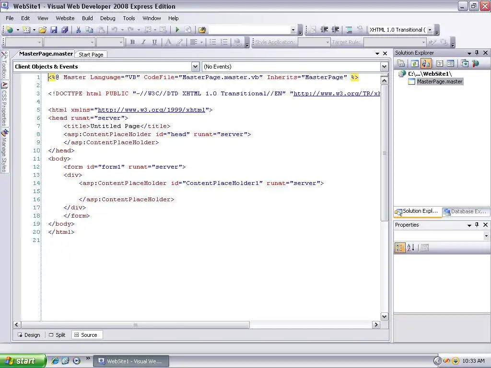Image resolution: width=491 pixels, height=368 pixels.
Task: Open the CSS Properties side tab
Action: [x=4, y=104]
